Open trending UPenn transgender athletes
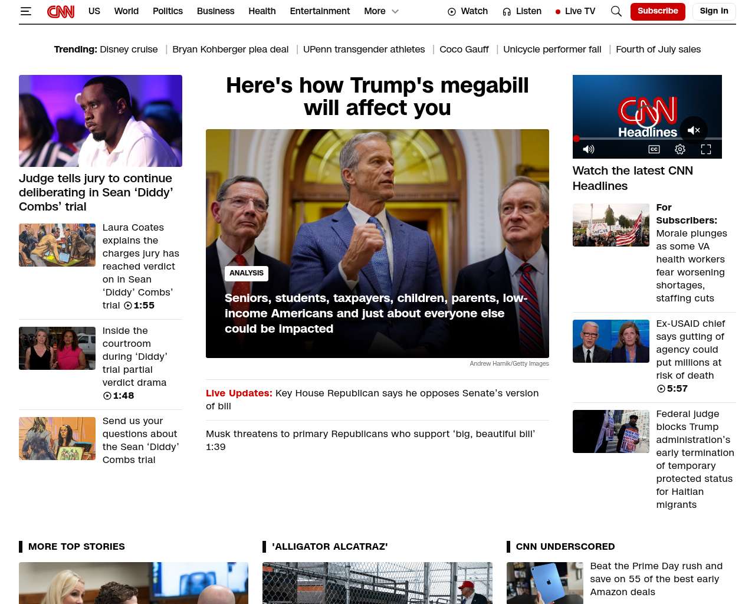 point(364,50)
